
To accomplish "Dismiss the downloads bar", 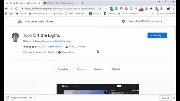I will [x=174, y=98].
